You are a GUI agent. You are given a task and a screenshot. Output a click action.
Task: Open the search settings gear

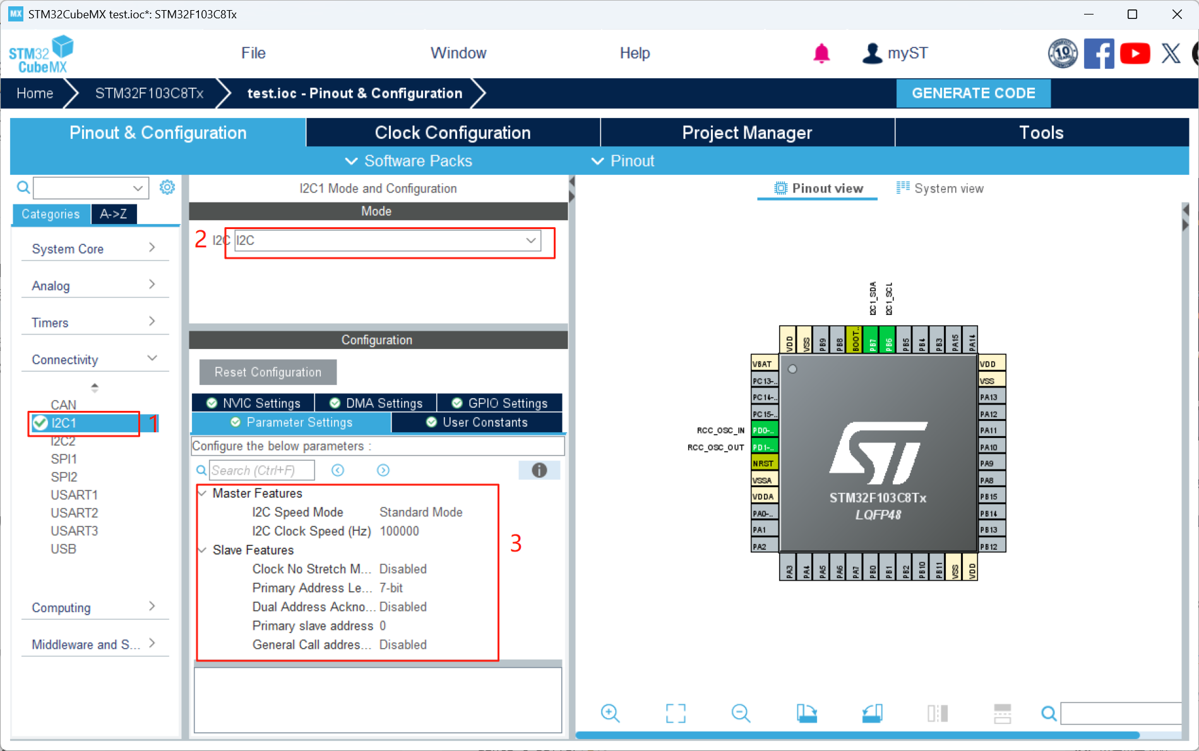(167, 187)
